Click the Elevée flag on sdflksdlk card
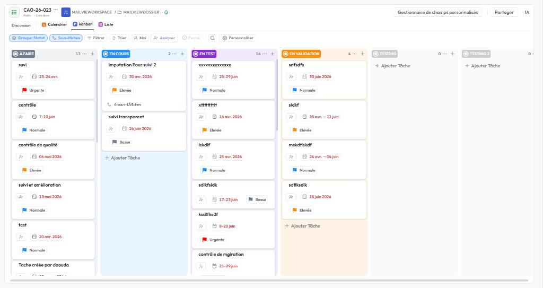The height and width of the screenshot is (288, 543). click(x=302, y=211)
